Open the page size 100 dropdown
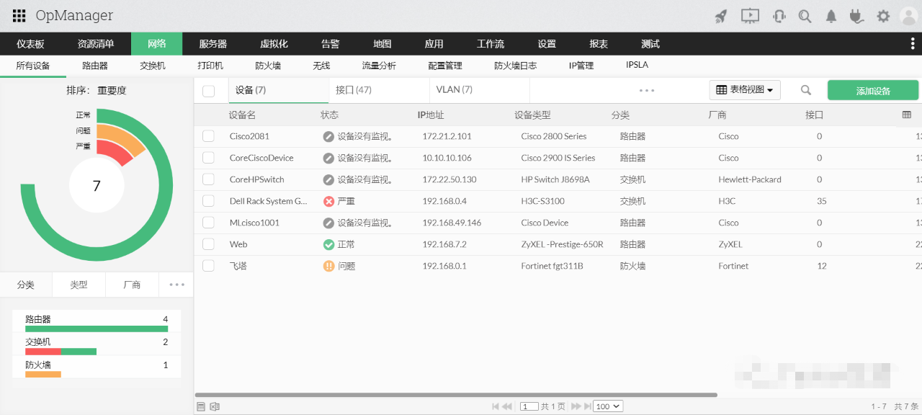922x415 pixels. 607,406
